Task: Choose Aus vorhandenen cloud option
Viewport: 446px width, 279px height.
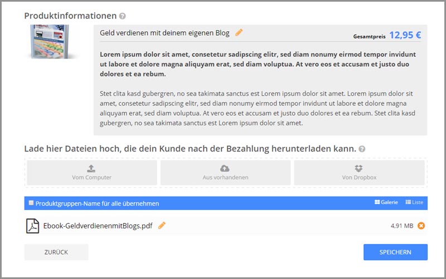Action: pos(225,172)
